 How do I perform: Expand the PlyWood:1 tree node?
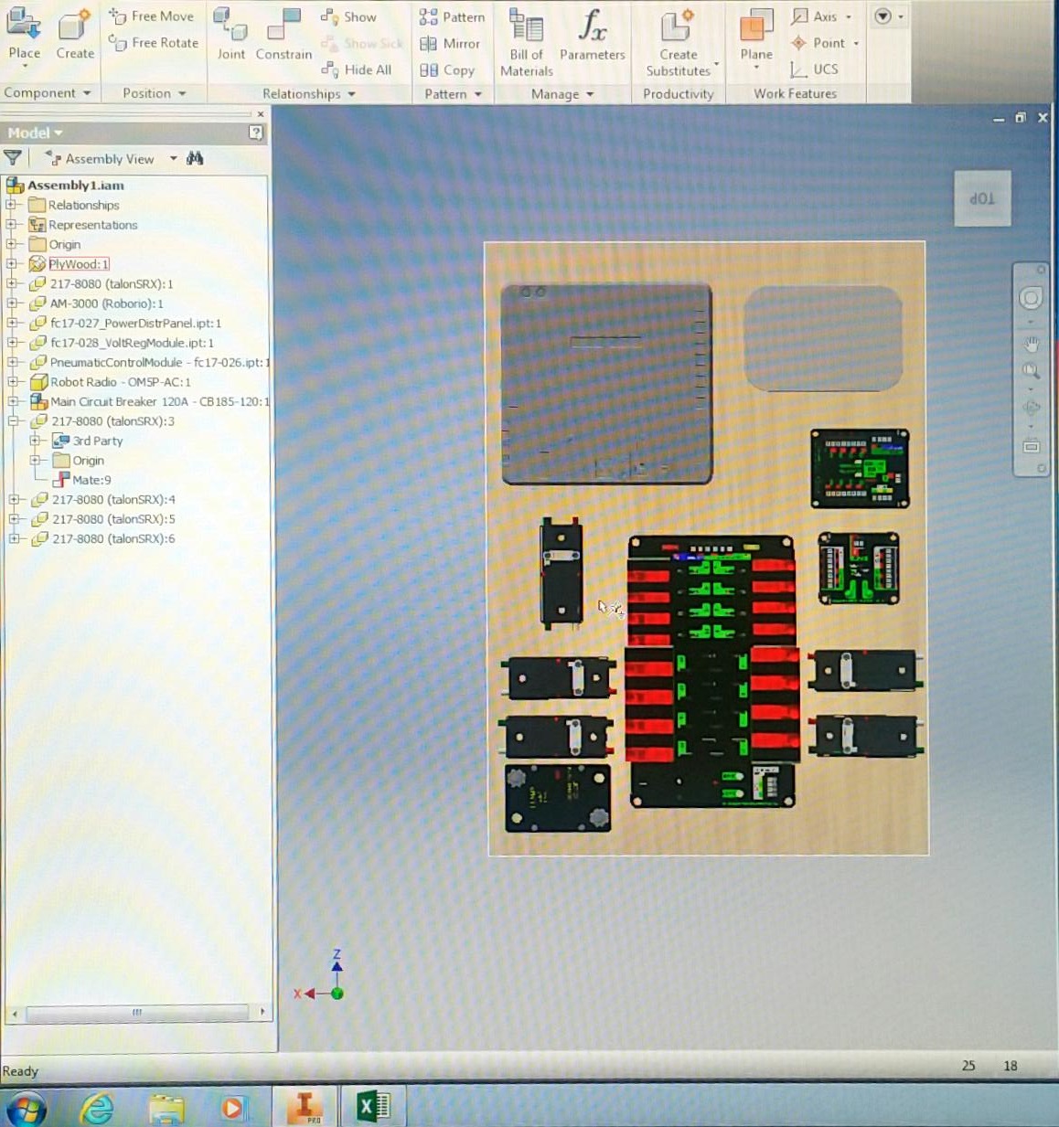click(12, 264)
